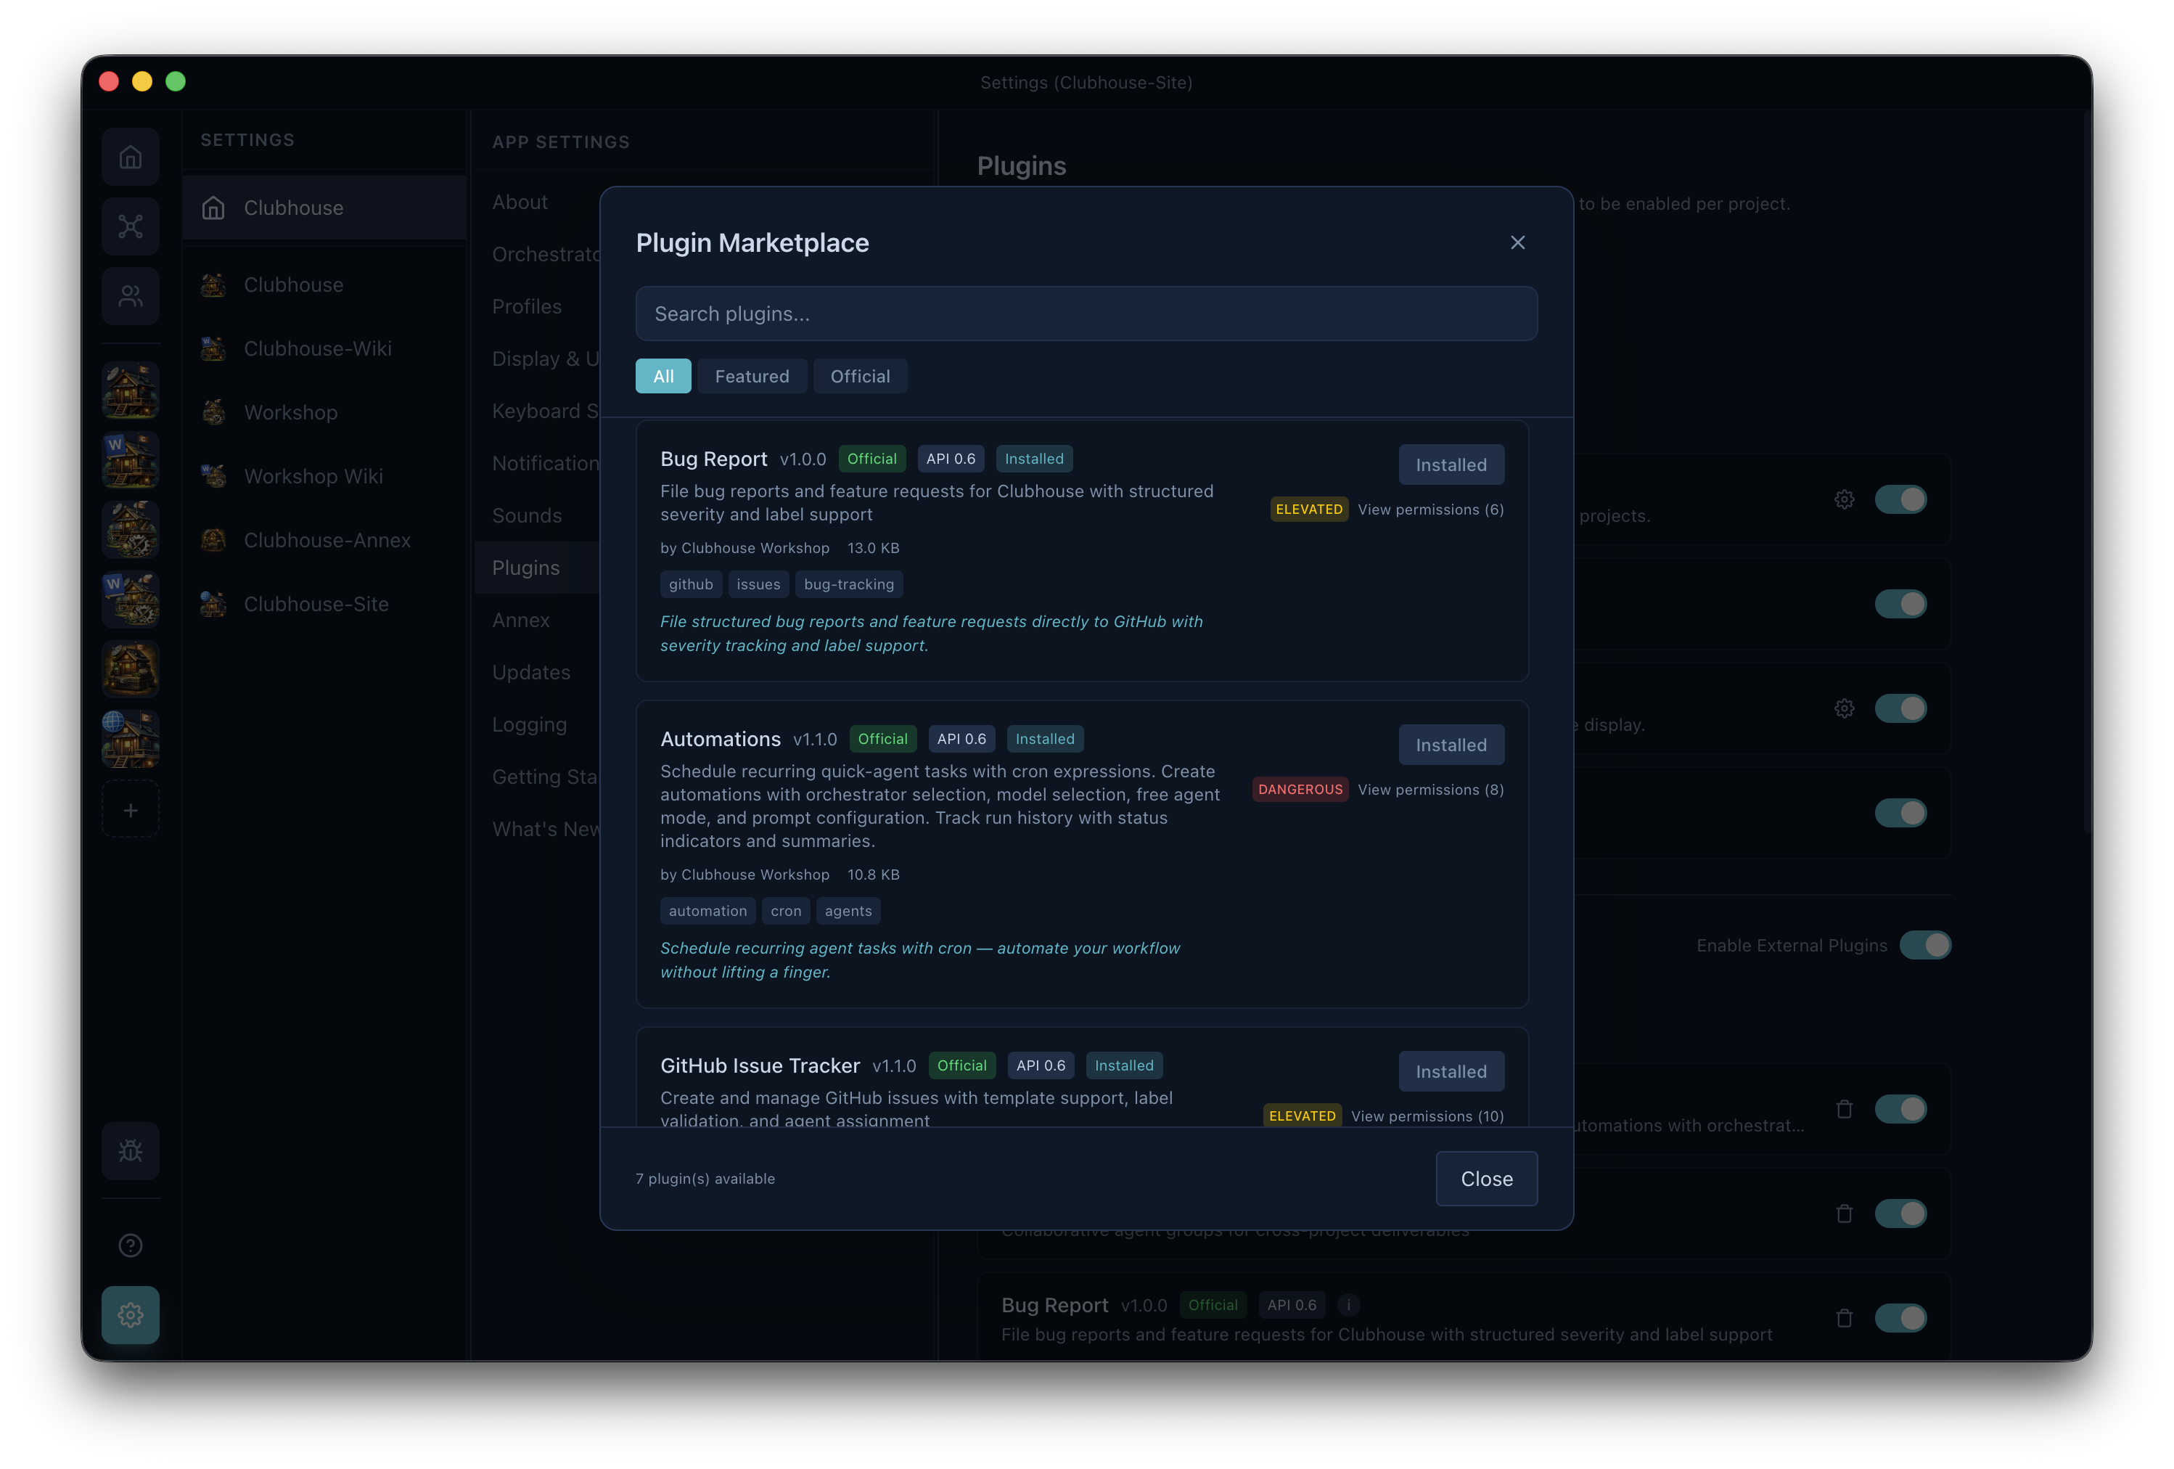Expand View permissions for GitHub Issue Tracker
Viewport: 2174px width, 1469px height.
pyautogui.click(x=1427, y=1116)
